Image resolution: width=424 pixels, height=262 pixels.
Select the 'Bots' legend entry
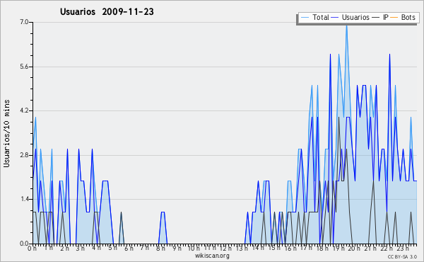[x=403, y=18]
